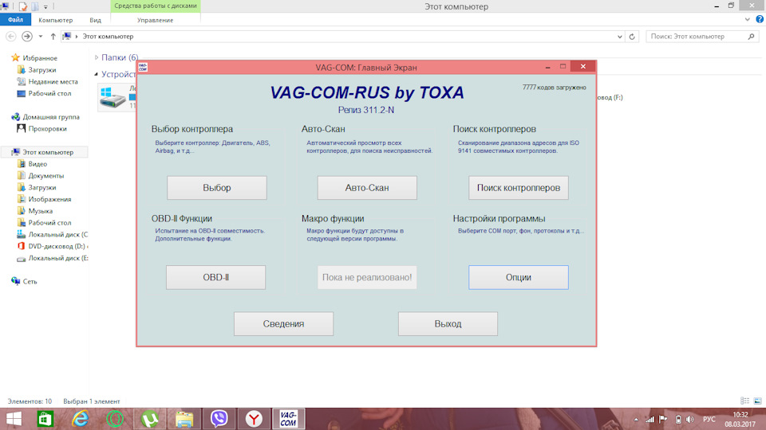Open the Файл ribbon tab in Explorer
Viewport: 766px width, 430px height.
click(16, 20)
